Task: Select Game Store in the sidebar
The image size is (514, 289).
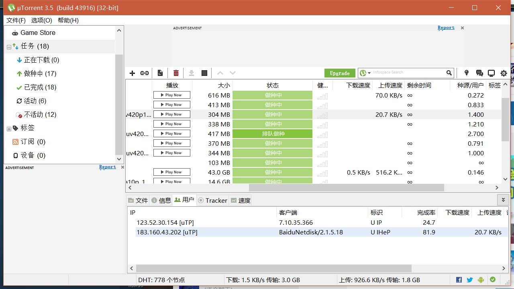Action: click(38, 33)
